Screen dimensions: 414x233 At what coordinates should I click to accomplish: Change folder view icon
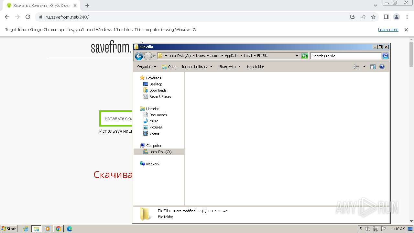pos(356,67)
